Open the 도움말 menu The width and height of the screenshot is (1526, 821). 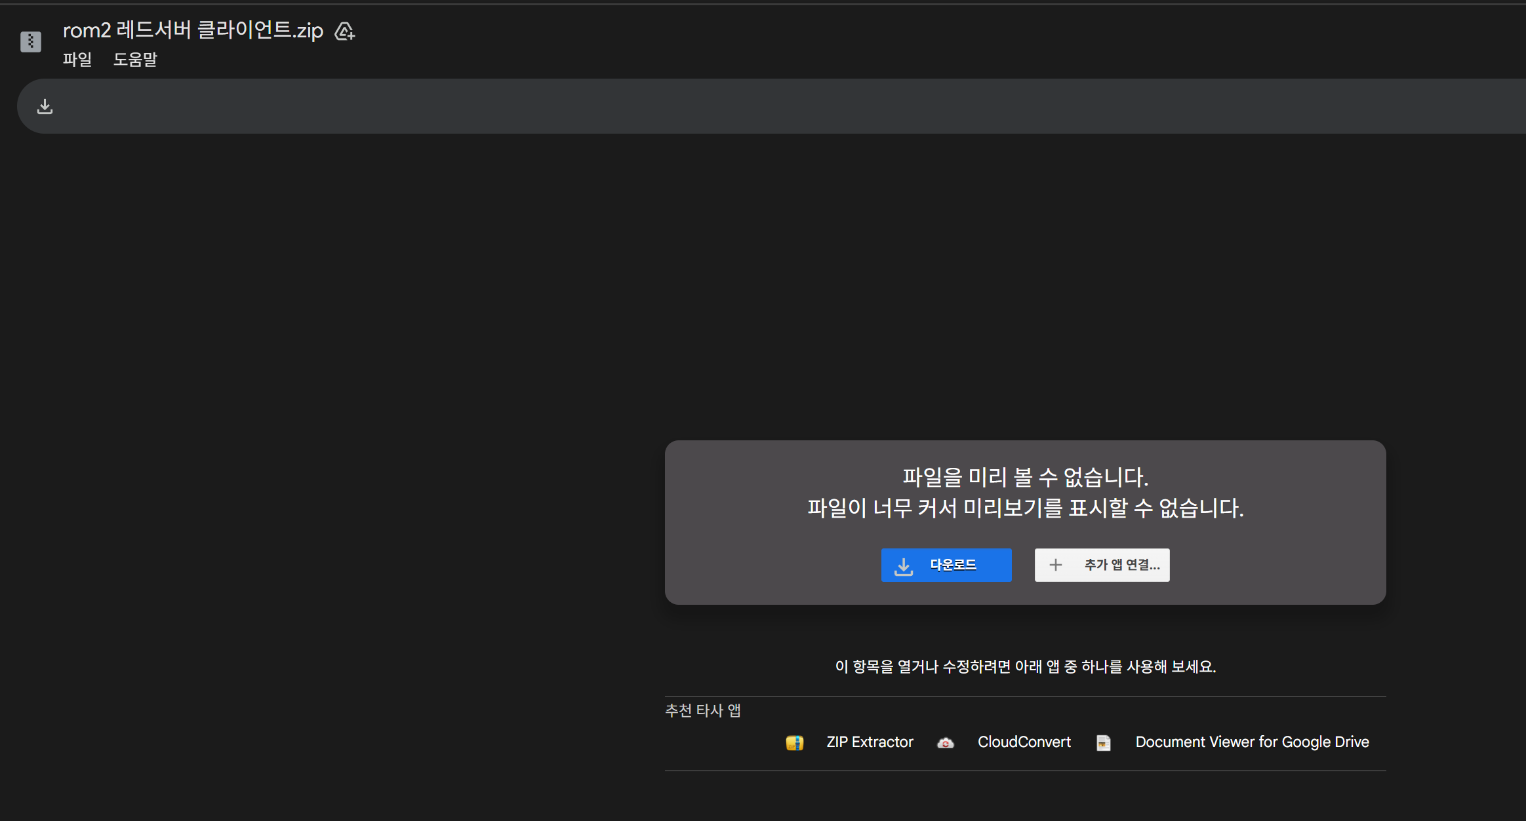pos(136,60)
